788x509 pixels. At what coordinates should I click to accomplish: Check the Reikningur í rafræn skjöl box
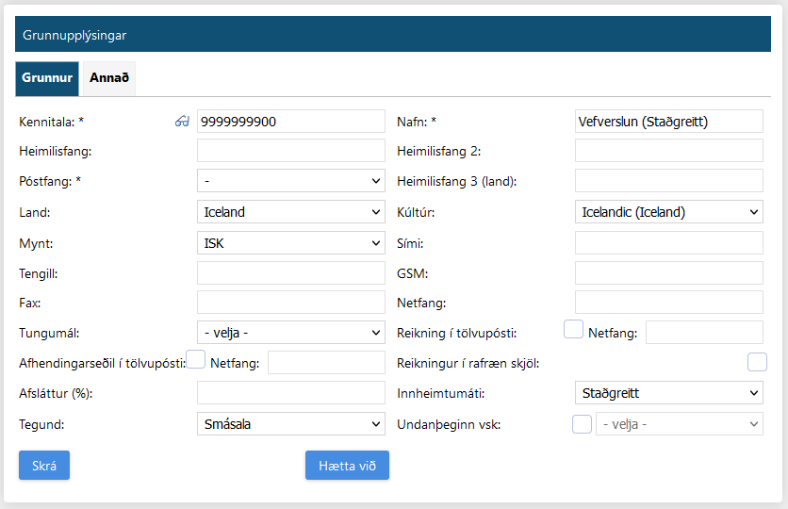(x=757, y=362)
